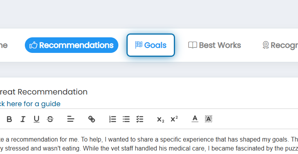Open the Recommendations tab
Viewport: 298px width, 154px height.
click(71, 45)
